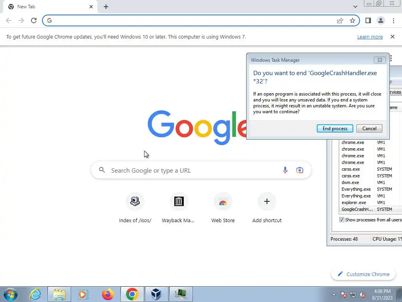Open the Chrome profile avatar
The height and width of the screenshot is (302, 402).
click(x=381, y=20)
